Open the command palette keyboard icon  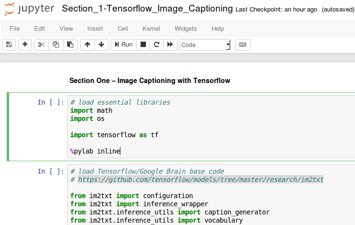(x=242, y=45)
